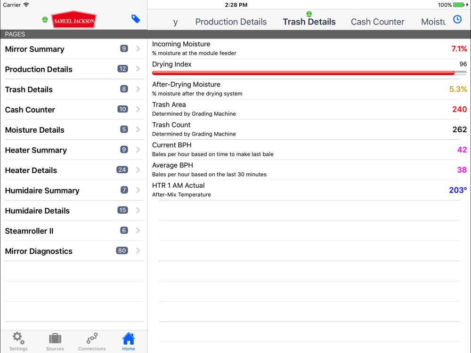Tap the blue tag icon
Viewport: 471px width, 353px height.
coord(136,19)
